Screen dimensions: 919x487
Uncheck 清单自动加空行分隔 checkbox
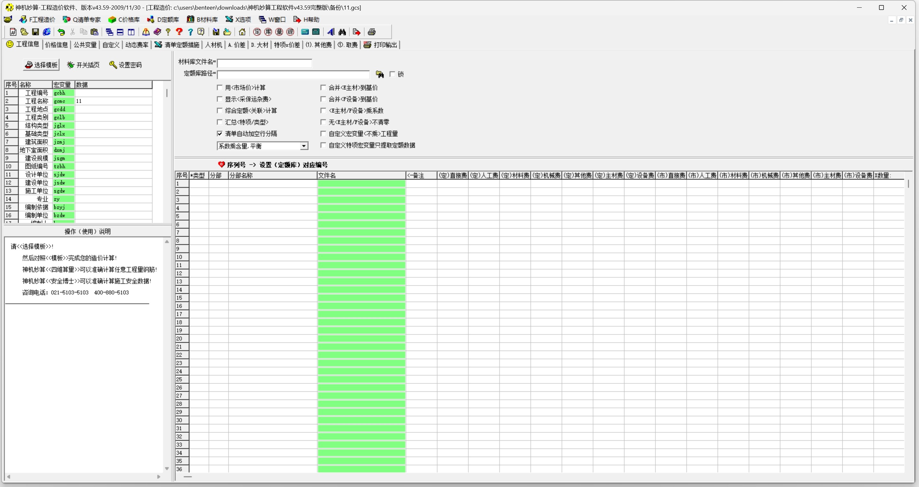click(x=220, y=133)
